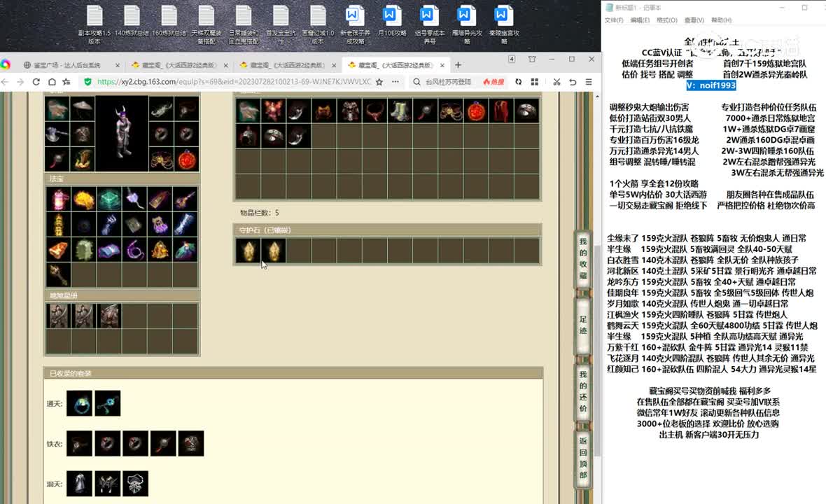The image size is (826, 504).
Task: Reload the page with the refresh icon
Action: (36, 82)
